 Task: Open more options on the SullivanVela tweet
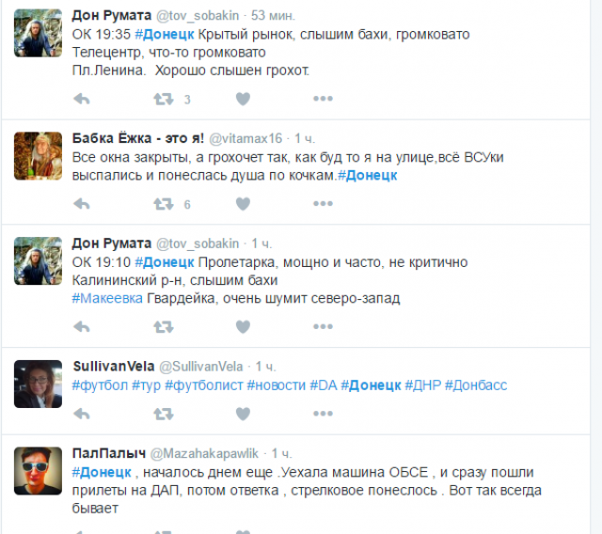[323, 413]
